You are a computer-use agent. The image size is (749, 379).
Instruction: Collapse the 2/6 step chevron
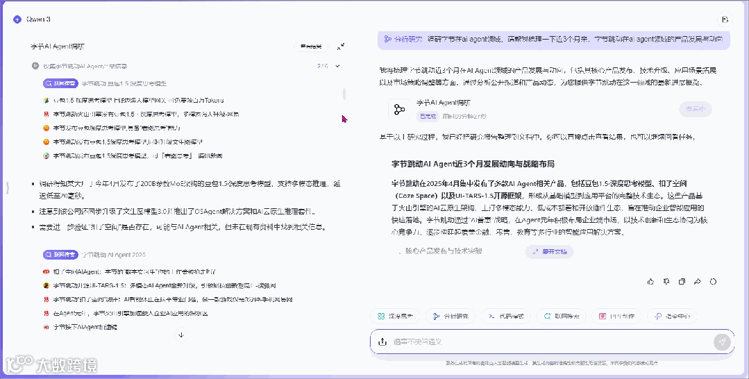tap(338, 66)
